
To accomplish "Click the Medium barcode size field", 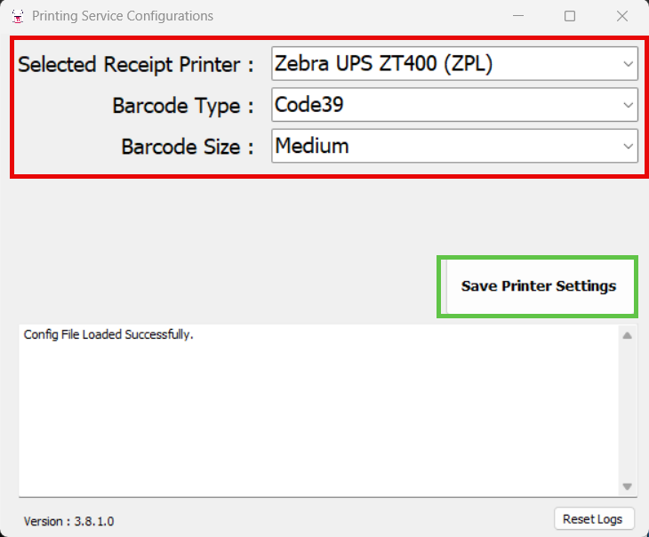I will point(454,146).
